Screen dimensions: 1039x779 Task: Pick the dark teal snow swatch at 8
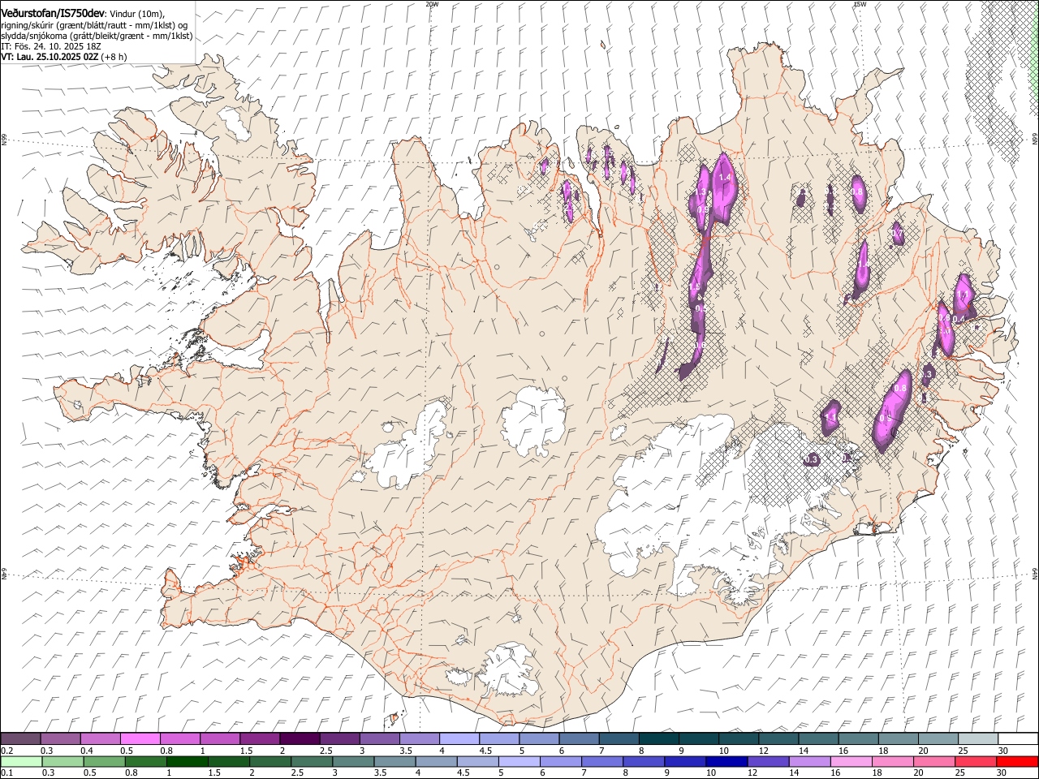tap(659, 738)
